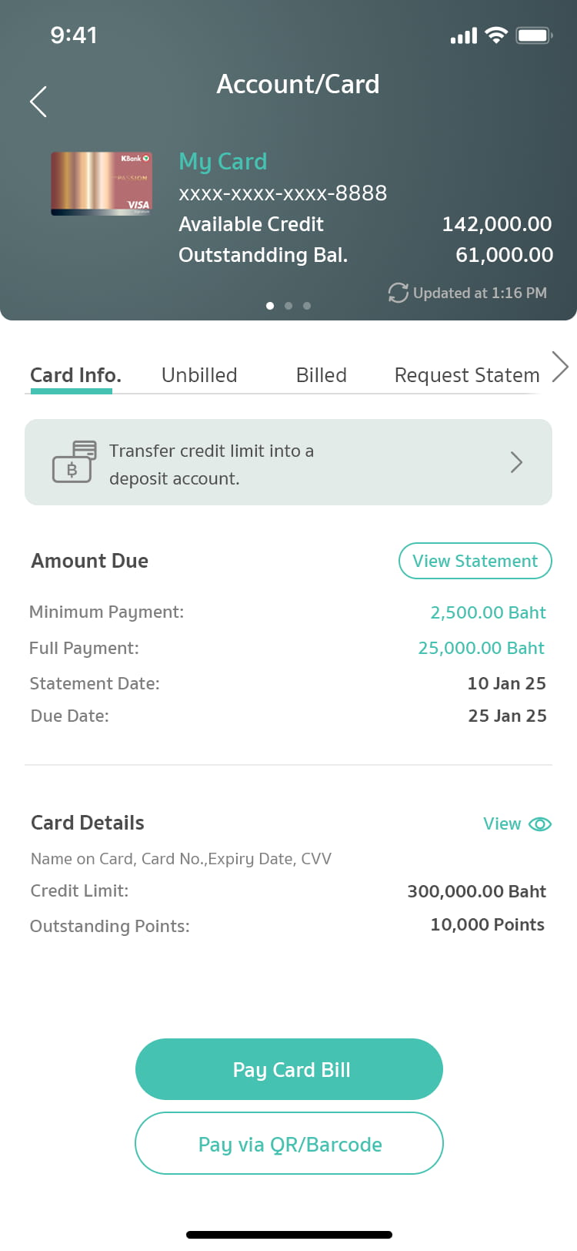Tap the Wi-Fi status icon

click(497, 35)
